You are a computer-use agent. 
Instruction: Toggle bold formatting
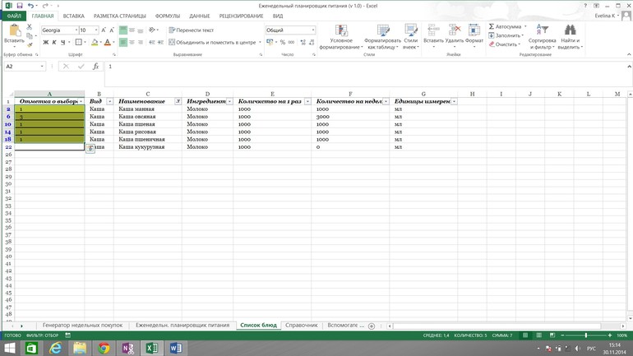tap(45, 43)
